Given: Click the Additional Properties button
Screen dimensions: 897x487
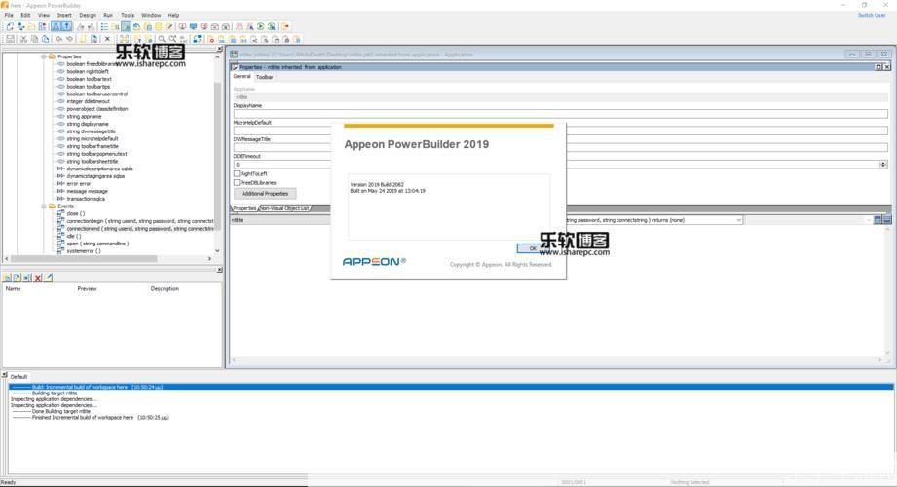Looking at the screenshot, I should point(265,194).
